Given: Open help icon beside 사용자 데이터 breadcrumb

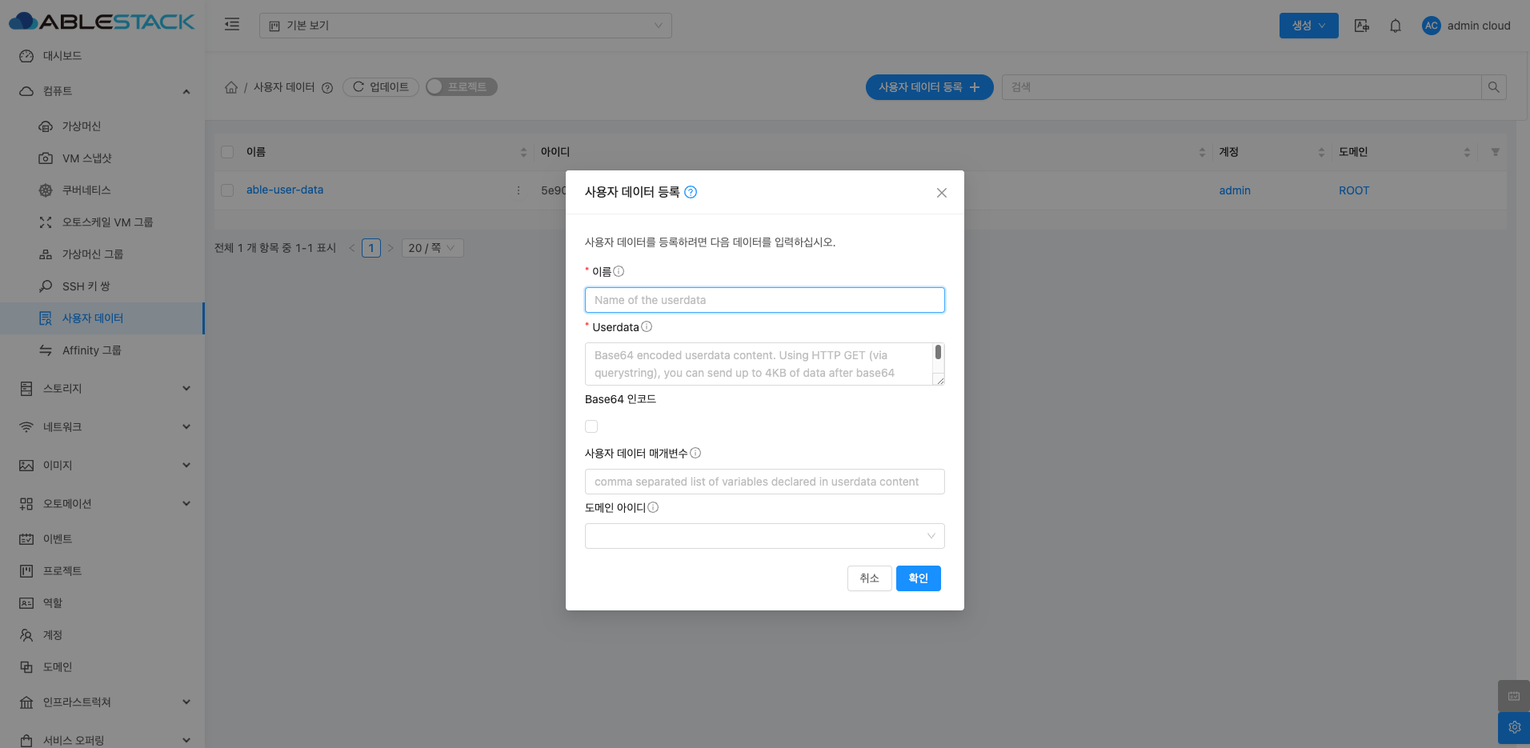Looking at the screenshot, I should pos(327,88).
